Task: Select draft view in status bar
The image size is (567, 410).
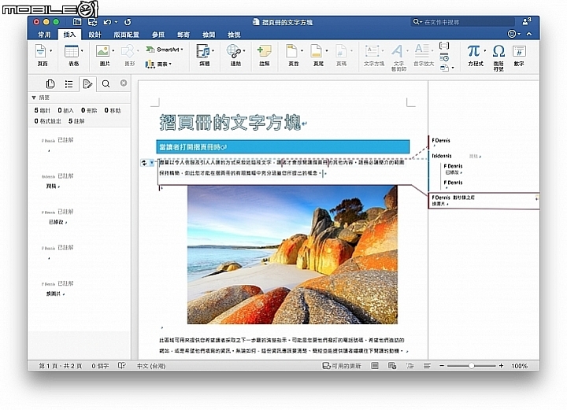Action: click(427, 366)
